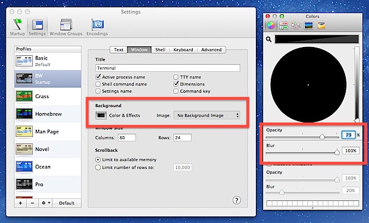Open background Color & Effects color well
The height and width of the screenshot is (223, 369).
[x=101, y=115]
